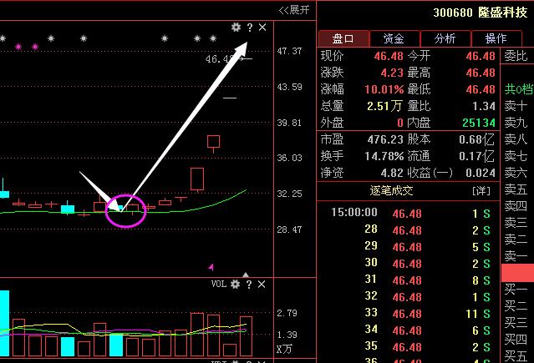Switch to 操作 tab

coord(496,38)
